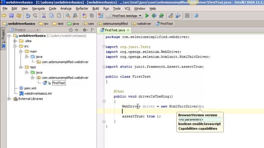Click the Copy toolbar icon
Viewport: 264px width, 148px height.
point(51,16)
